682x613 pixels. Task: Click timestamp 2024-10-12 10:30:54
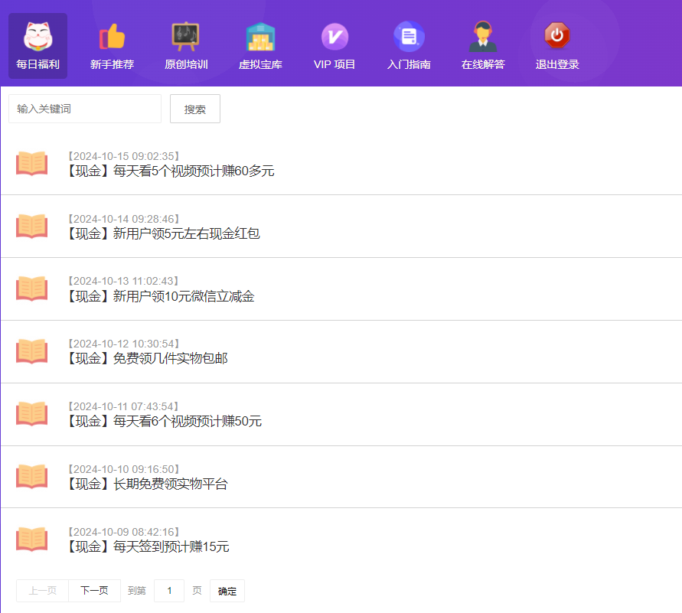point(124,344)
